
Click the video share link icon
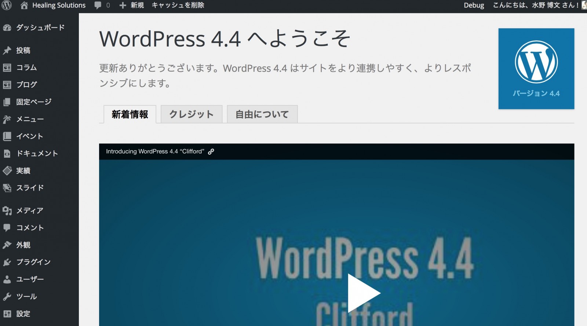pos(211,151)
